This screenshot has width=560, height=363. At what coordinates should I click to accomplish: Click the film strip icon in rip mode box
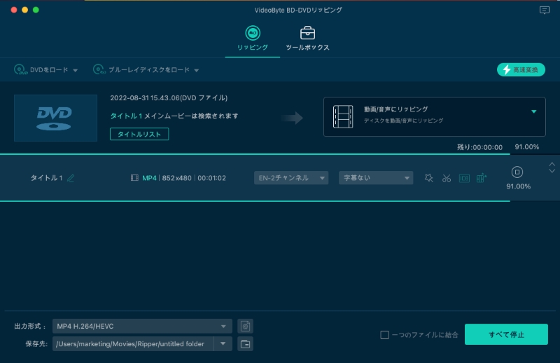click(343, 116)
